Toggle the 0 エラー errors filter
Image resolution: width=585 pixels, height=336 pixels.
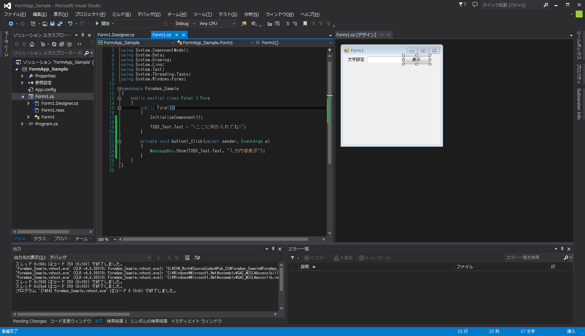pyautogui.click(x=315, y=258)
